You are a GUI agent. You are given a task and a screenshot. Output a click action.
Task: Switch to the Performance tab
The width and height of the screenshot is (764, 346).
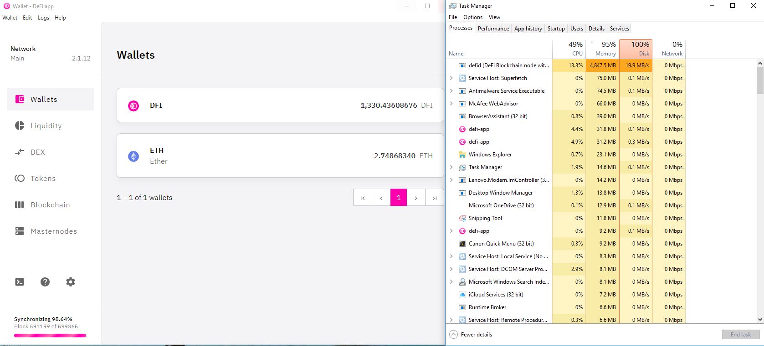[x=493, y=29]
